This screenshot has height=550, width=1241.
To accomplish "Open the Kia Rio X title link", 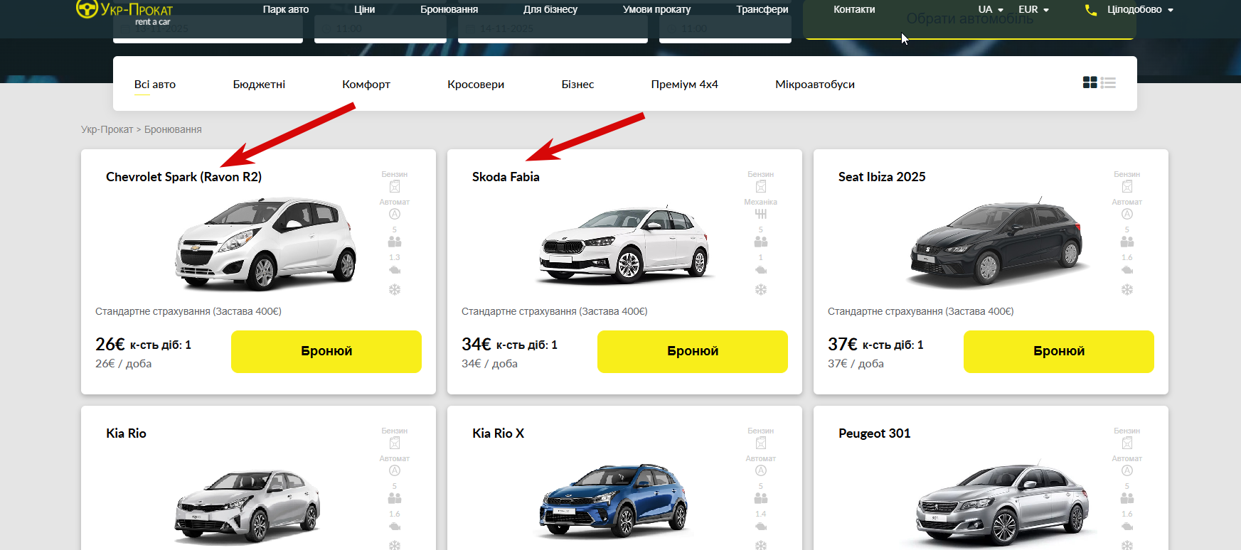I will click(499, 433).
